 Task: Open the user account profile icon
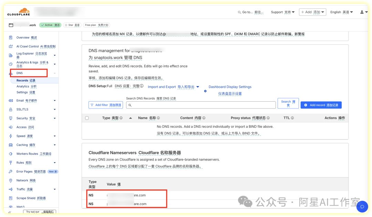[362, 12]
